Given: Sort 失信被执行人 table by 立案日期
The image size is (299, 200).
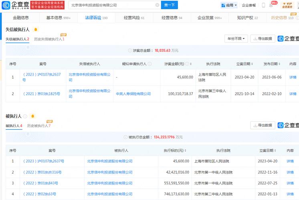Looking at the screenshot, I should point(252,64).
